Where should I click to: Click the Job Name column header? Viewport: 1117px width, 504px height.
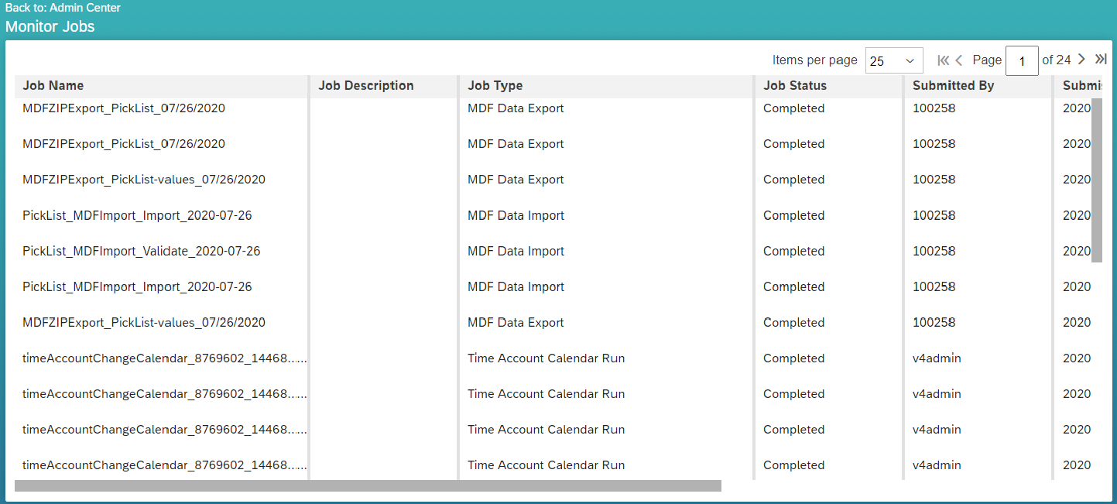point(53,86)
